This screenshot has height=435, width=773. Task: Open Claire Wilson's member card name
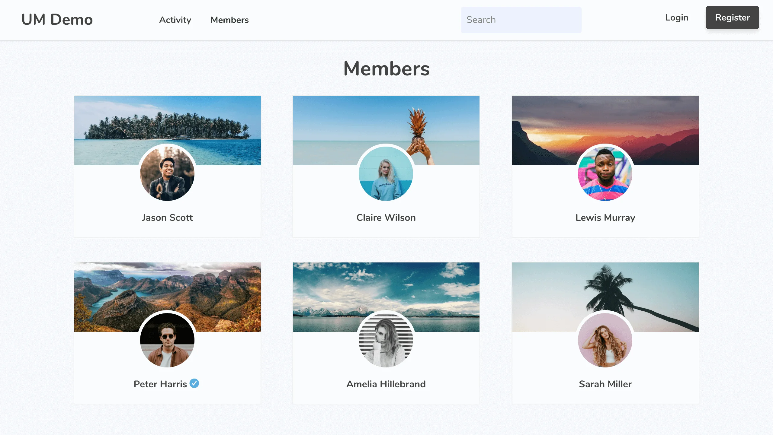[386, 217]
